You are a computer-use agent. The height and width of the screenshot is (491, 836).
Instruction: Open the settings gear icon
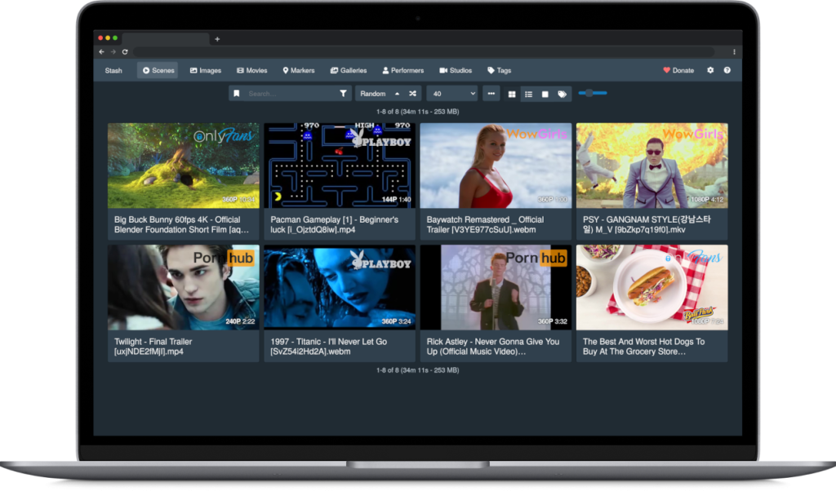click(710, 70)
